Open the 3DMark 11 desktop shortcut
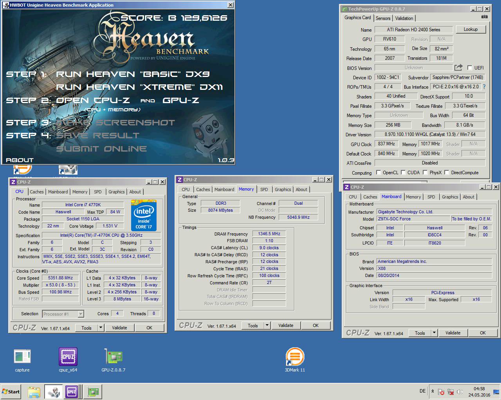Viewport: 501px width, 400px height. pos(295,360)
